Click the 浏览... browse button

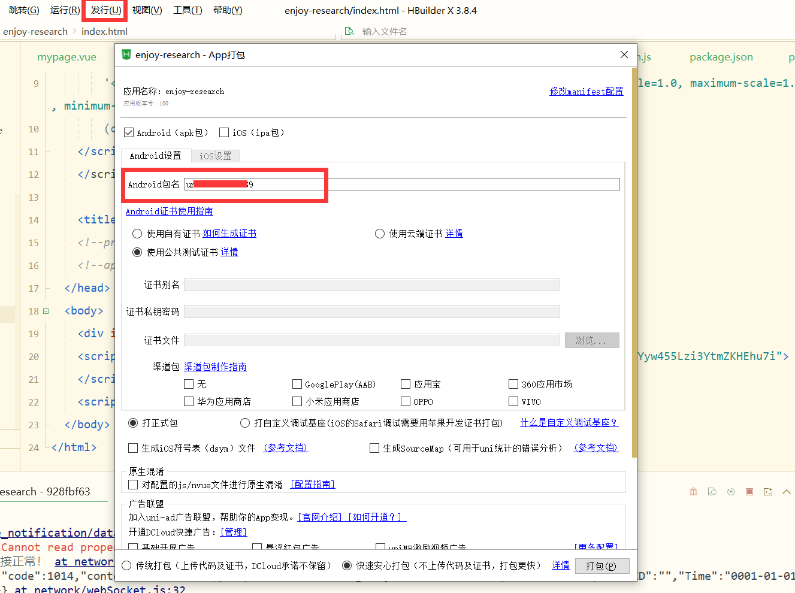[592, 340]
